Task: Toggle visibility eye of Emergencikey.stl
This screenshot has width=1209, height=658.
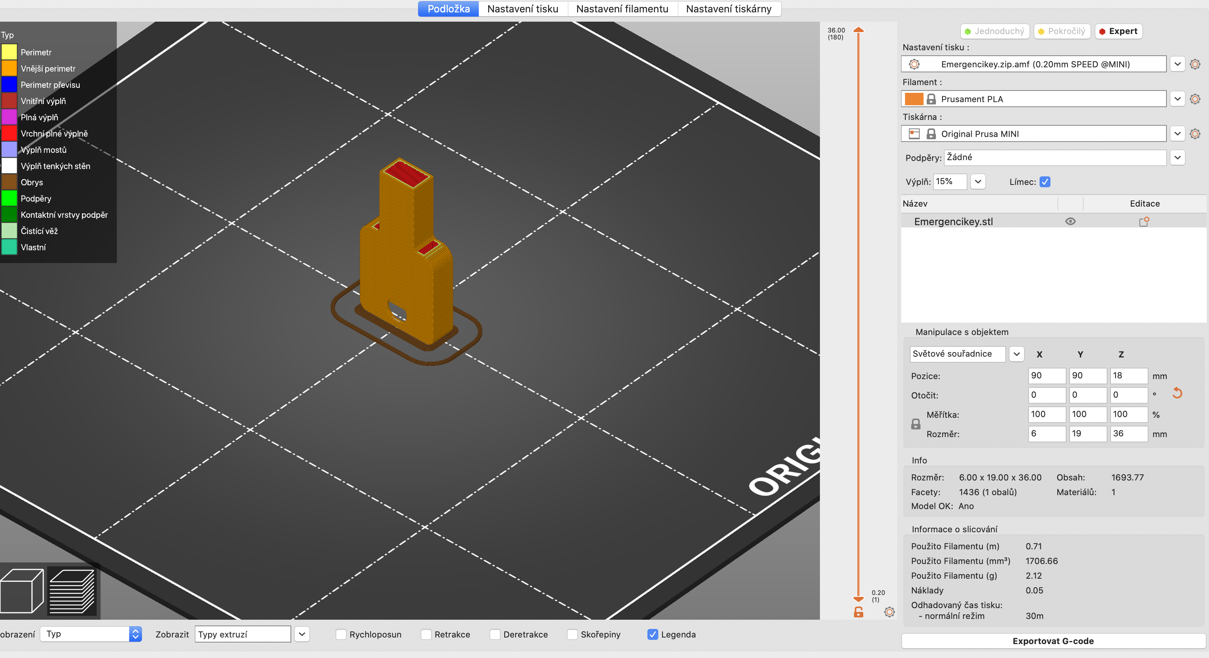Action: [x=1070, y=222]
